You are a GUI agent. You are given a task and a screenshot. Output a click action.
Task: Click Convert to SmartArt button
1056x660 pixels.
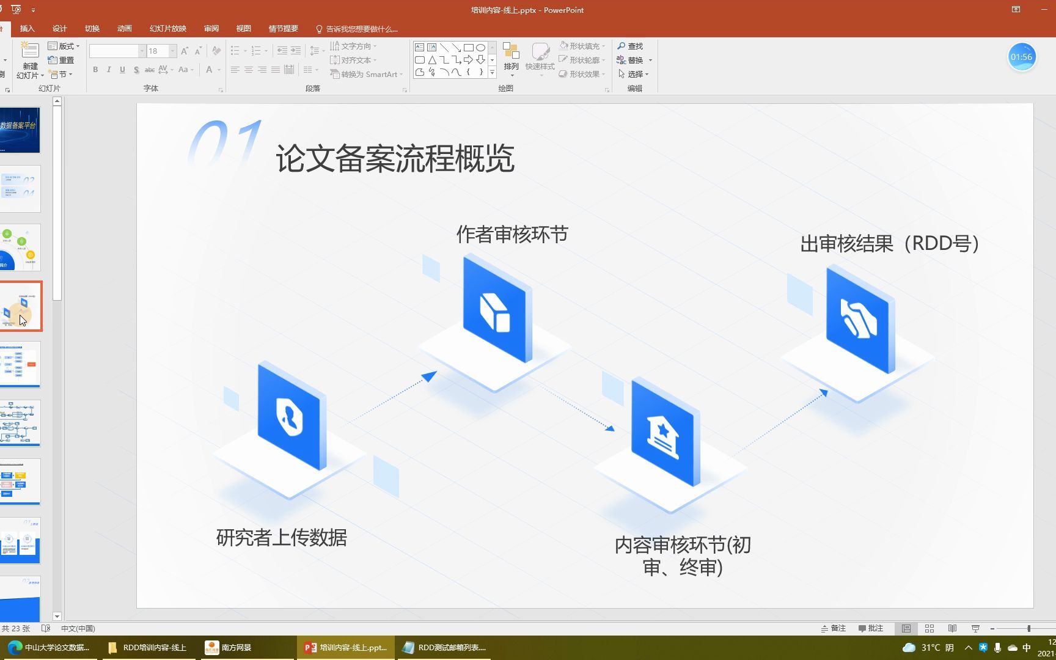[x=366, y=74]
